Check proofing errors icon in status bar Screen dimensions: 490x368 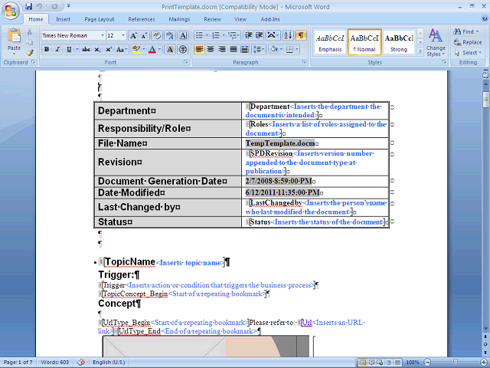tap(81, 363)
